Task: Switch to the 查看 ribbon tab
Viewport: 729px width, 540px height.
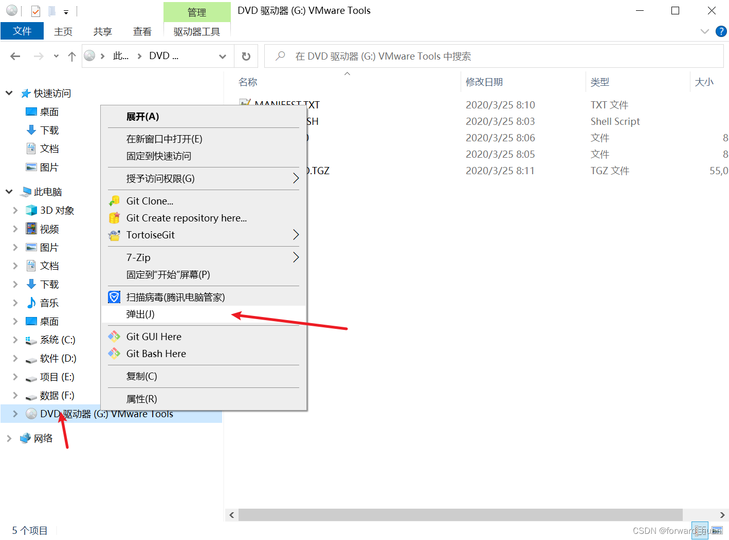Action: (142, 31)
